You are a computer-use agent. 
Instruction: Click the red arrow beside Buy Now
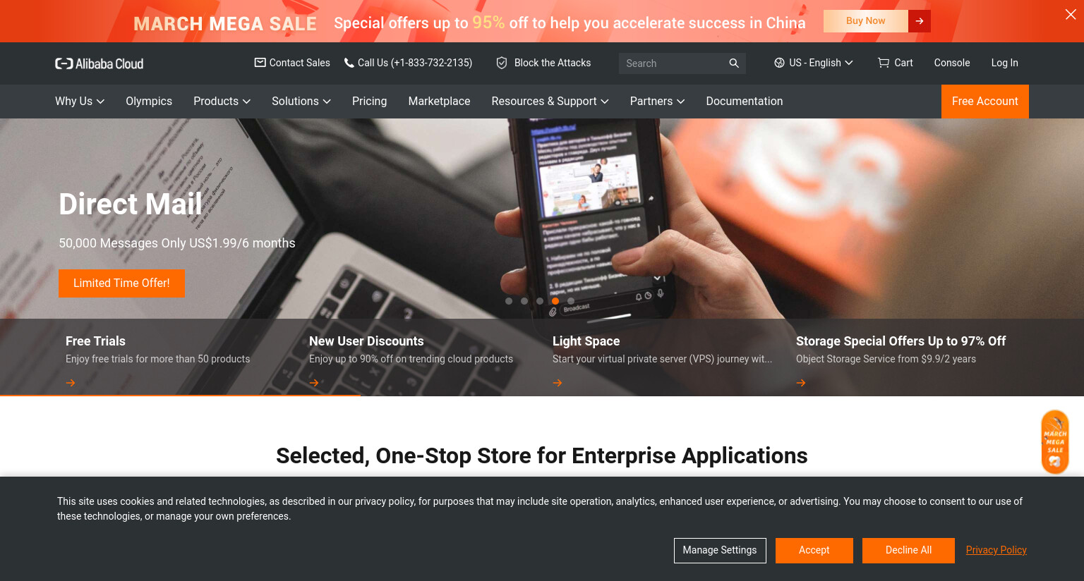[920, 21]
